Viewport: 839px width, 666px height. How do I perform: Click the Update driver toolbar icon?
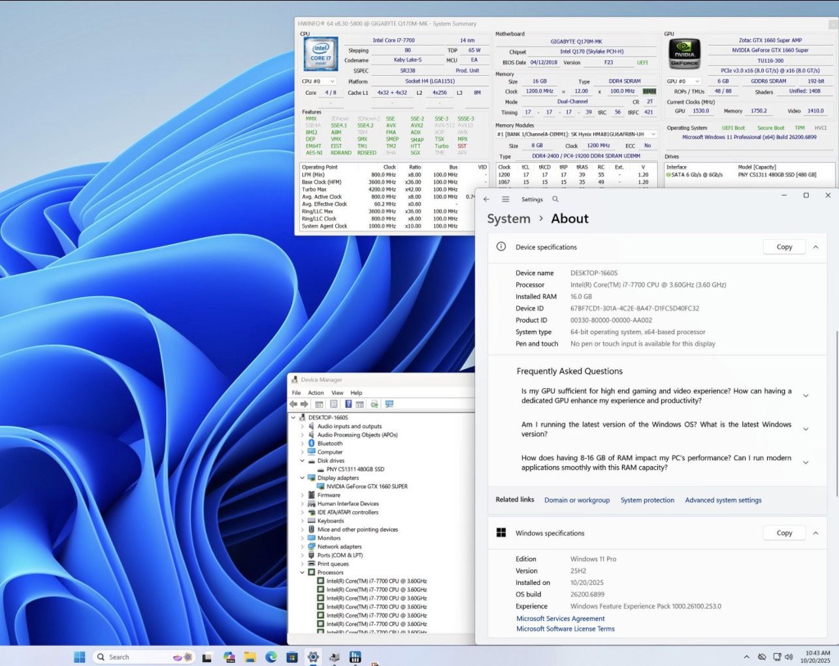point(374,404)
